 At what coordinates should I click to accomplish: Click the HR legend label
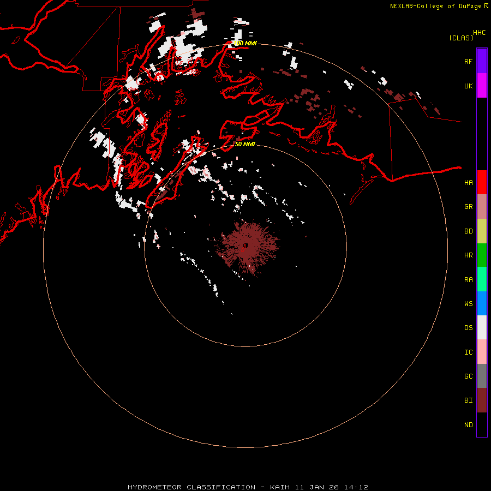(x=468, y=255)
